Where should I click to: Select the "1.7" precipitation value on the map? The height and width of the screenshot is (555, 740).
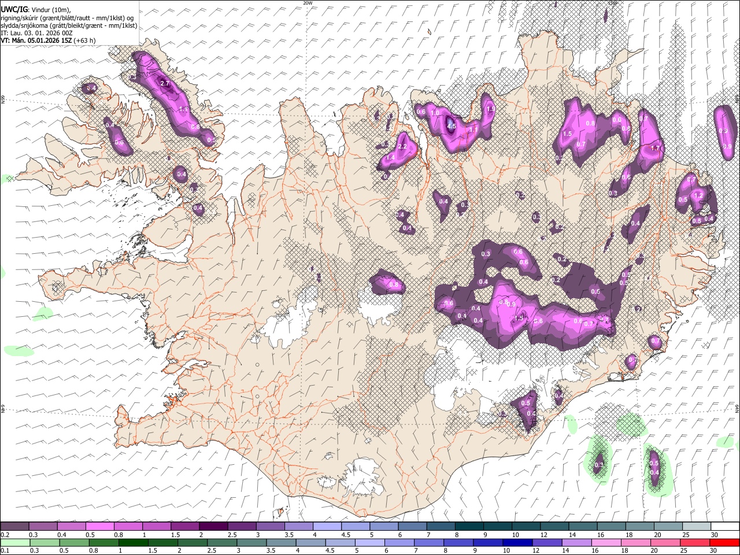tap(655, 148)
